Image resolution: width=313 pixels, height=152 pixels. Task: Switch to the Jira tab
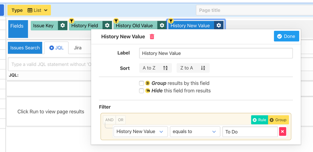78,48
